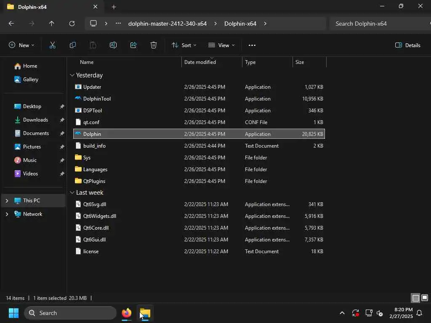The image size is (431, 323).
Task: Click the Search Dolphin-x64 field
Action: click(x=379, y=24)
